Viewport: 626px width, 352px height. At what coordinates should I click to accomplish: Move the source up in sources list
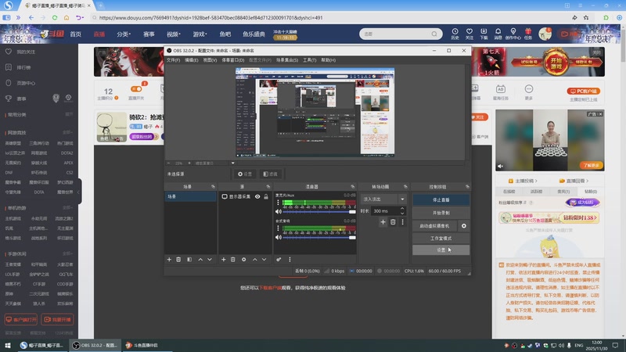(255, 260)
